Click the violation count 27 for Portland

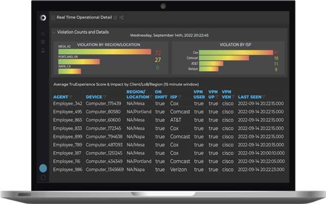158,60
